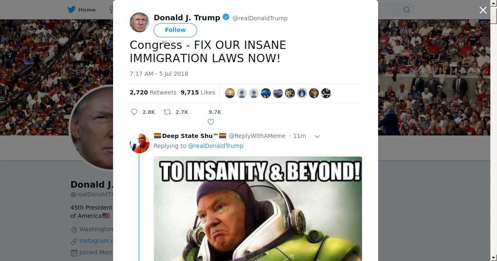Open Trump's avatar in tweet header

[140, 22]
